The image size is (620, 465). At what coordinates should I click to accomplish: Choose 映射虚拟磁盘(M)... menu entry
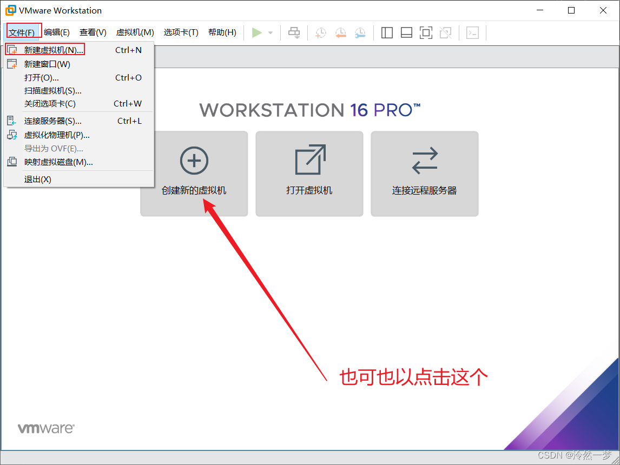tap(78, 162)
